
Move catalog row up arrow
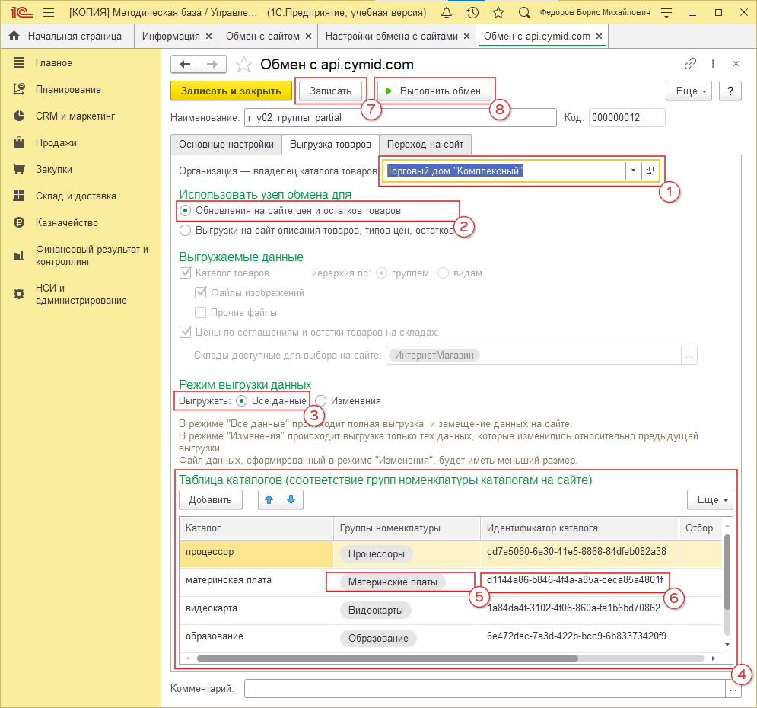pos(269,499)
